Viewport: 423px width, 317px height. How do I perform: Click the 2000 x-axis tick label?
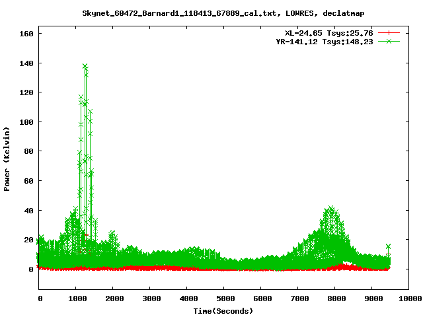[x=114, y=299]
